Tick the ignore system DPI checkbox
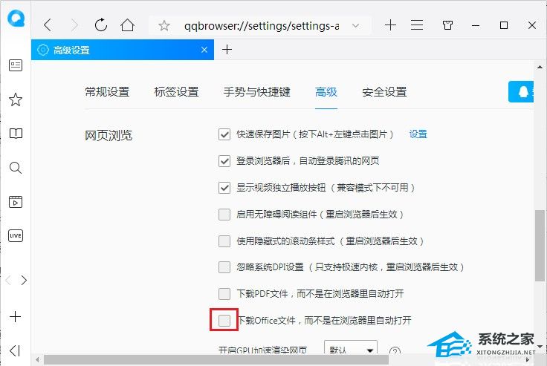This screenshot has height=366, width=547. coord(224,267)
